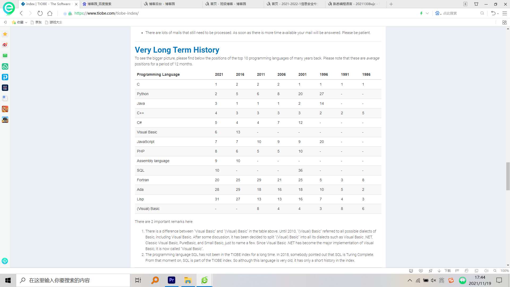Screen dimensions: 510x287
Task: Expand the speed-mode lightning dropdown arrow
Action: (427, 13)
